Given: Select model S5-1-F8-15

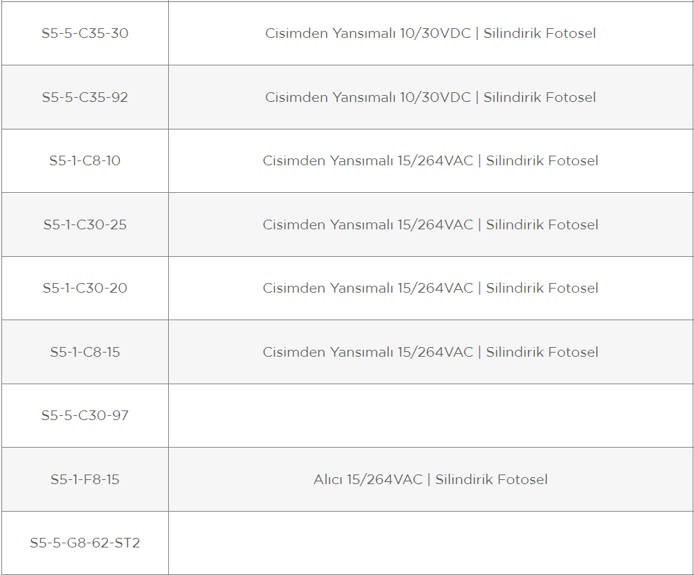Looking at the screenshot, I should [85, 479].
